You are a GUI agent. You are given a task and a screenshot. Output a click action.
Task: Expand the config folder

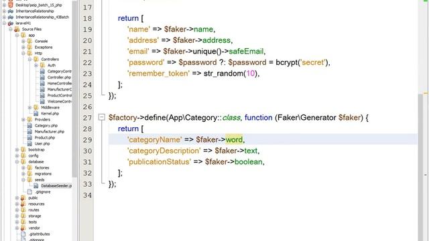[x=17, y=156]
